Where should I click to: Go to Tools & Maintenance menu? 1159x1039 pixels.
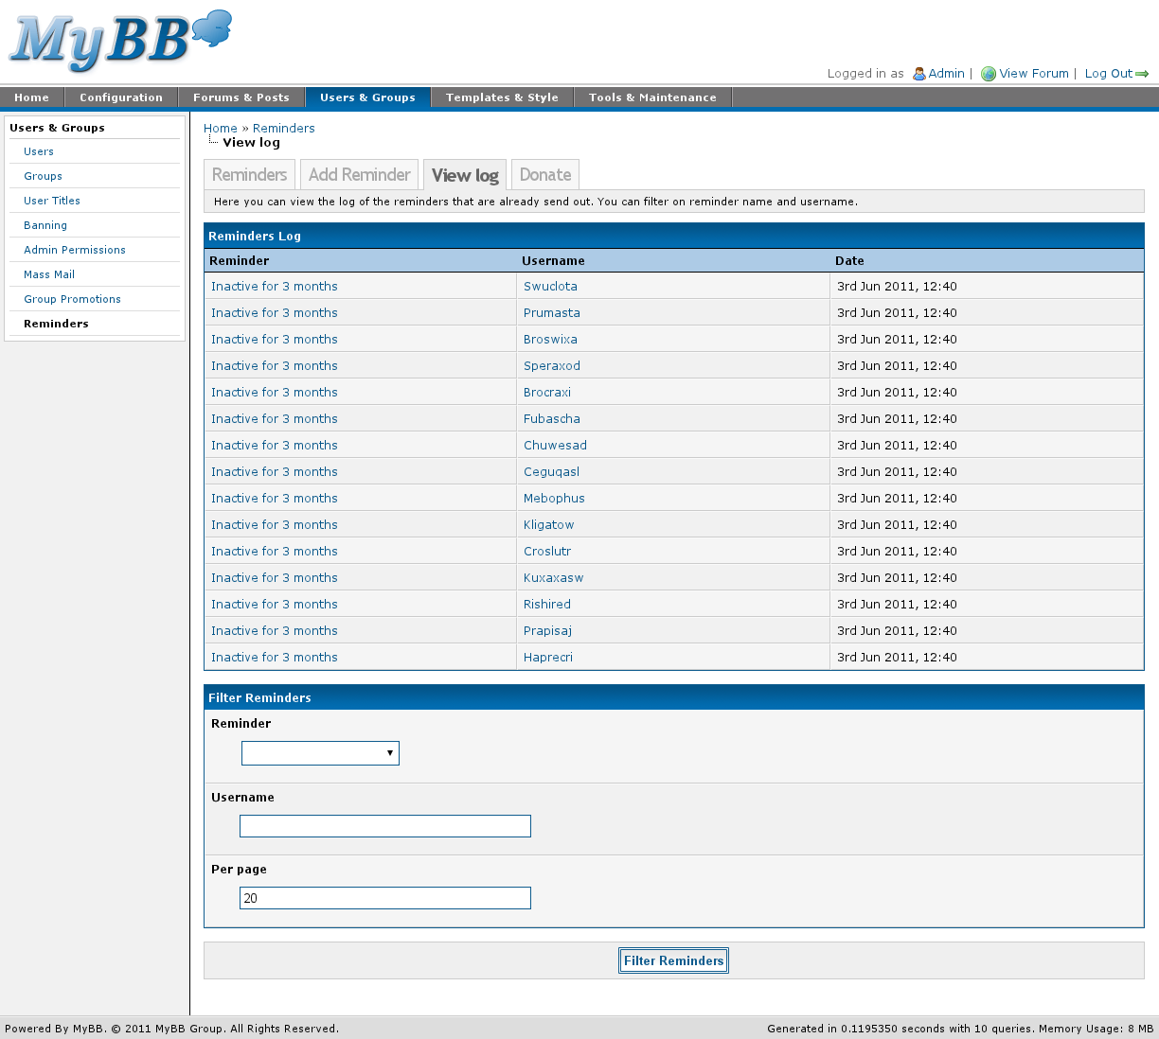point(652,97)
